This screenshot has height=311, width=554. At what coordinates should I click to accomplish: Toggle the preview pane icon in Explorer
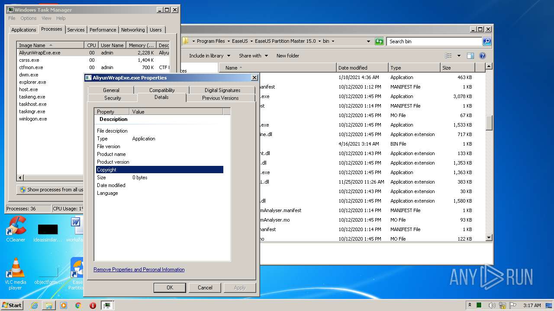[470, 56]
